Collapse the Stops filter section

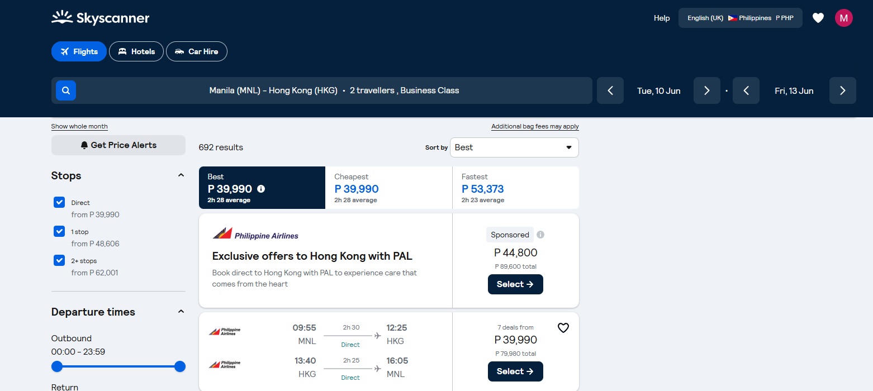[x=181, y=175]
